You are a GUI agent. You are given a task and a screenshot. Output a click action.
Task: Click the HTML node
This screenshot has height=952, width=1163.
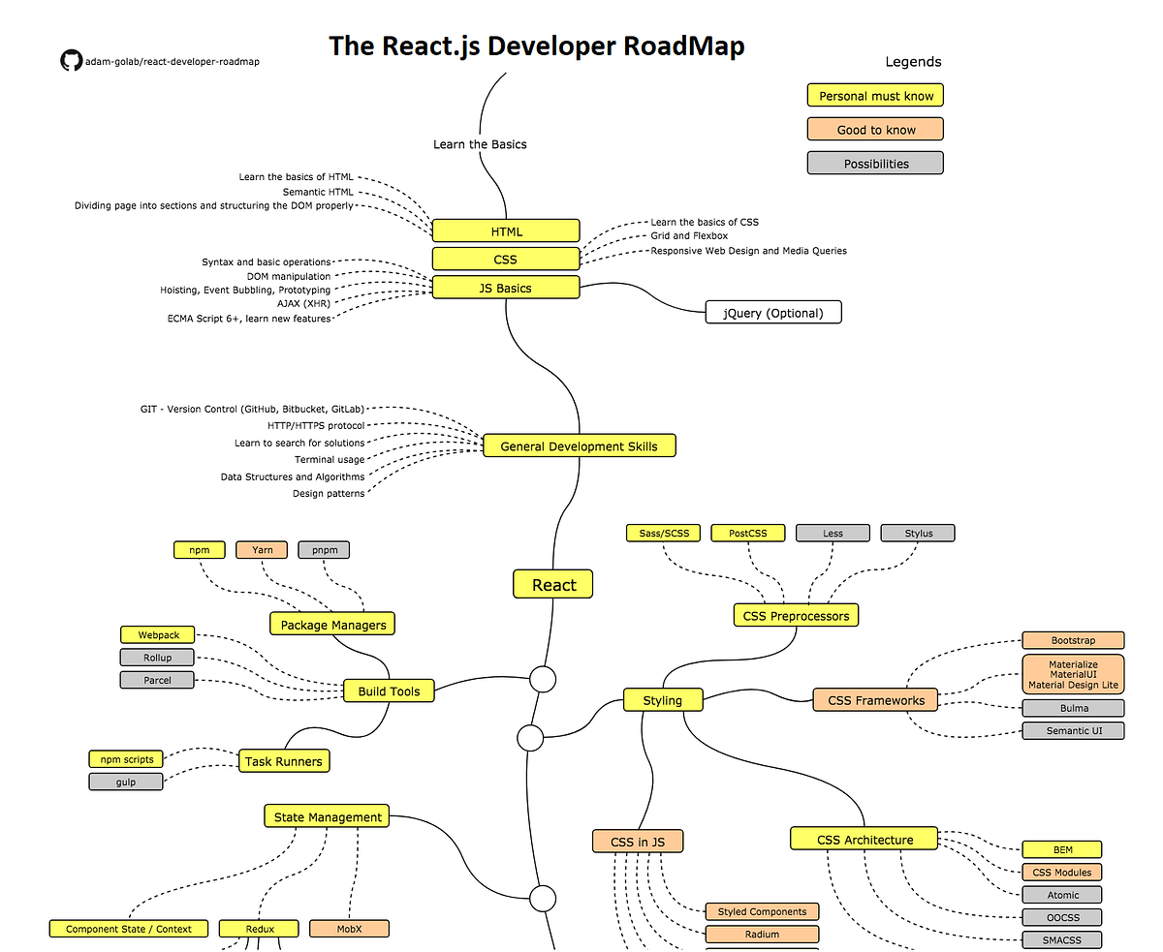click(x=506, y=230)
